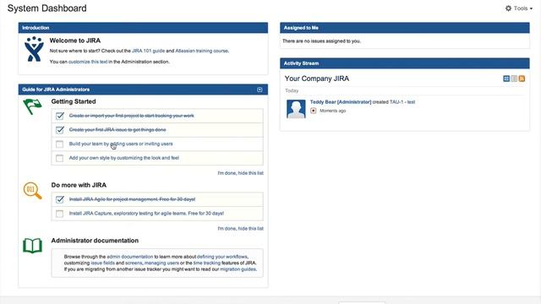The height and width of the screenshot is (304, 541).
Task: Click 'Add your own style by customizing' link
Action: (124, 158)
